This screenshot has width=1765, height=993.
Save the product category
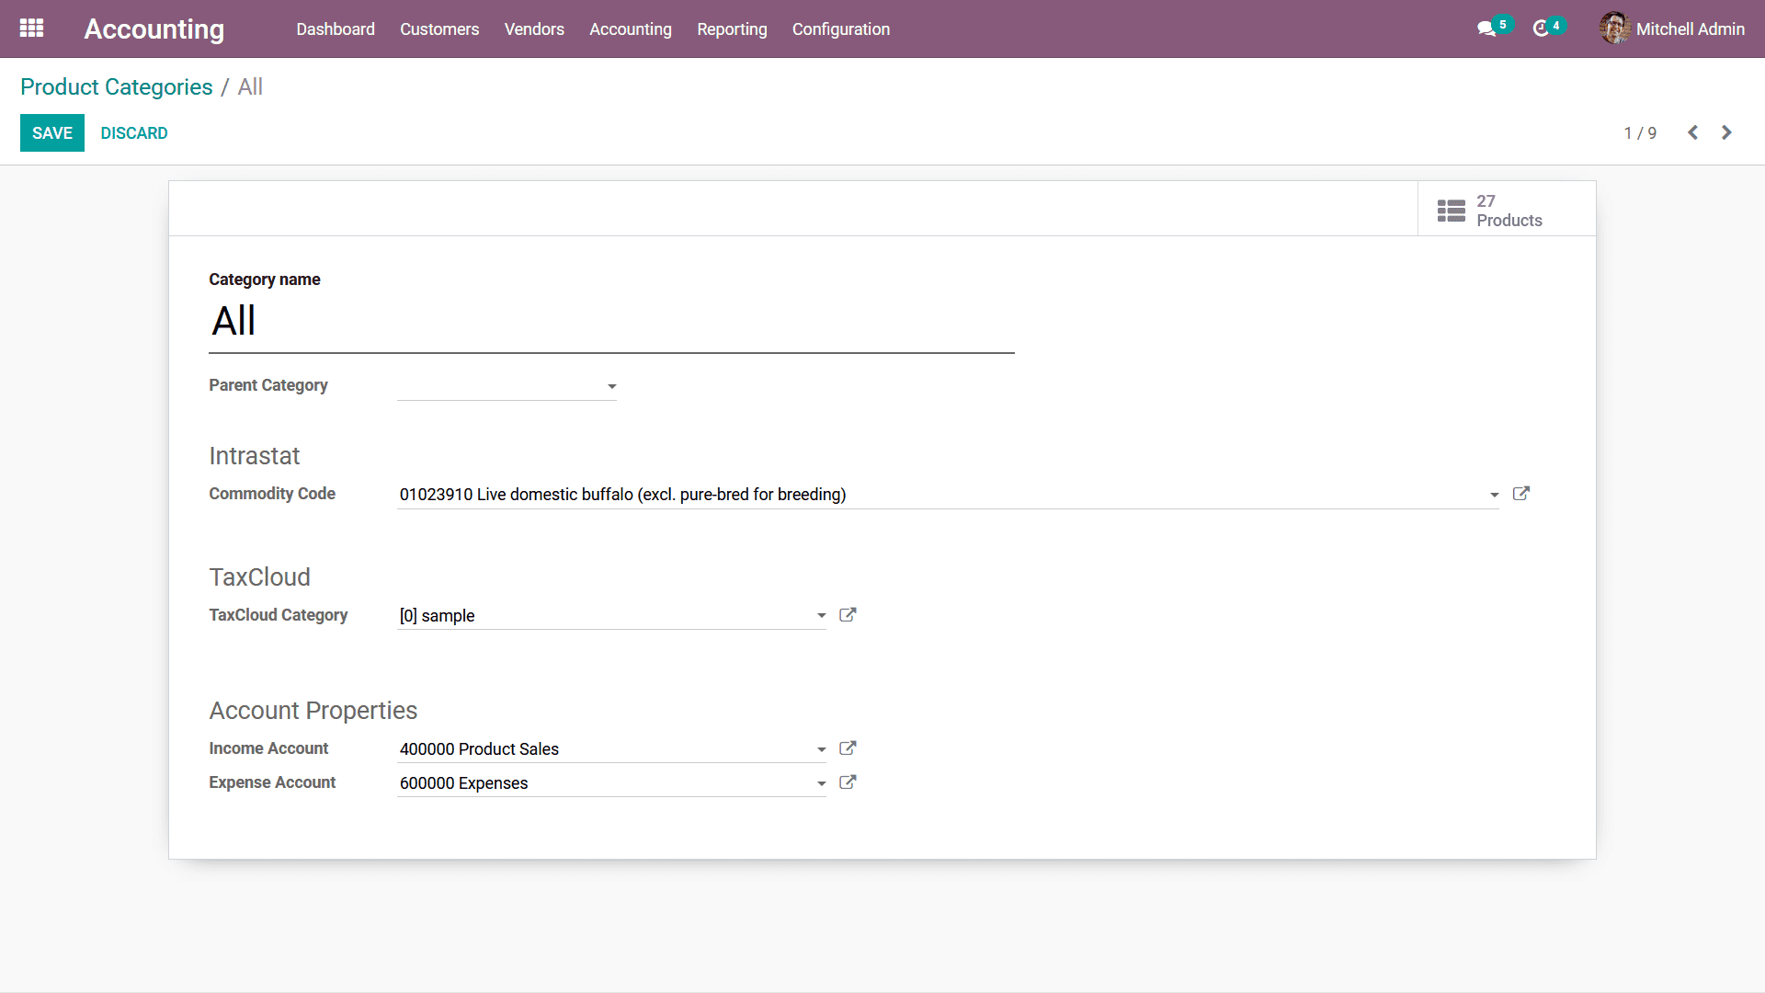52,133
